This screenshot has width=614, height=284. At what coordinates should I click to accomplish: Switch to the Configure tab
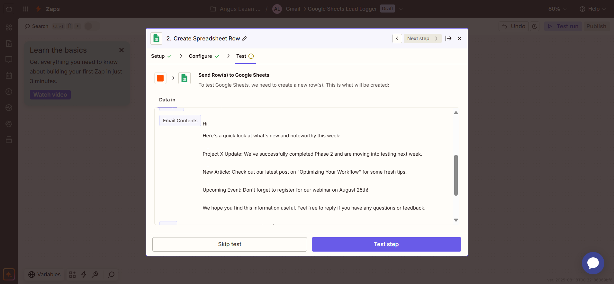[204, 56]
